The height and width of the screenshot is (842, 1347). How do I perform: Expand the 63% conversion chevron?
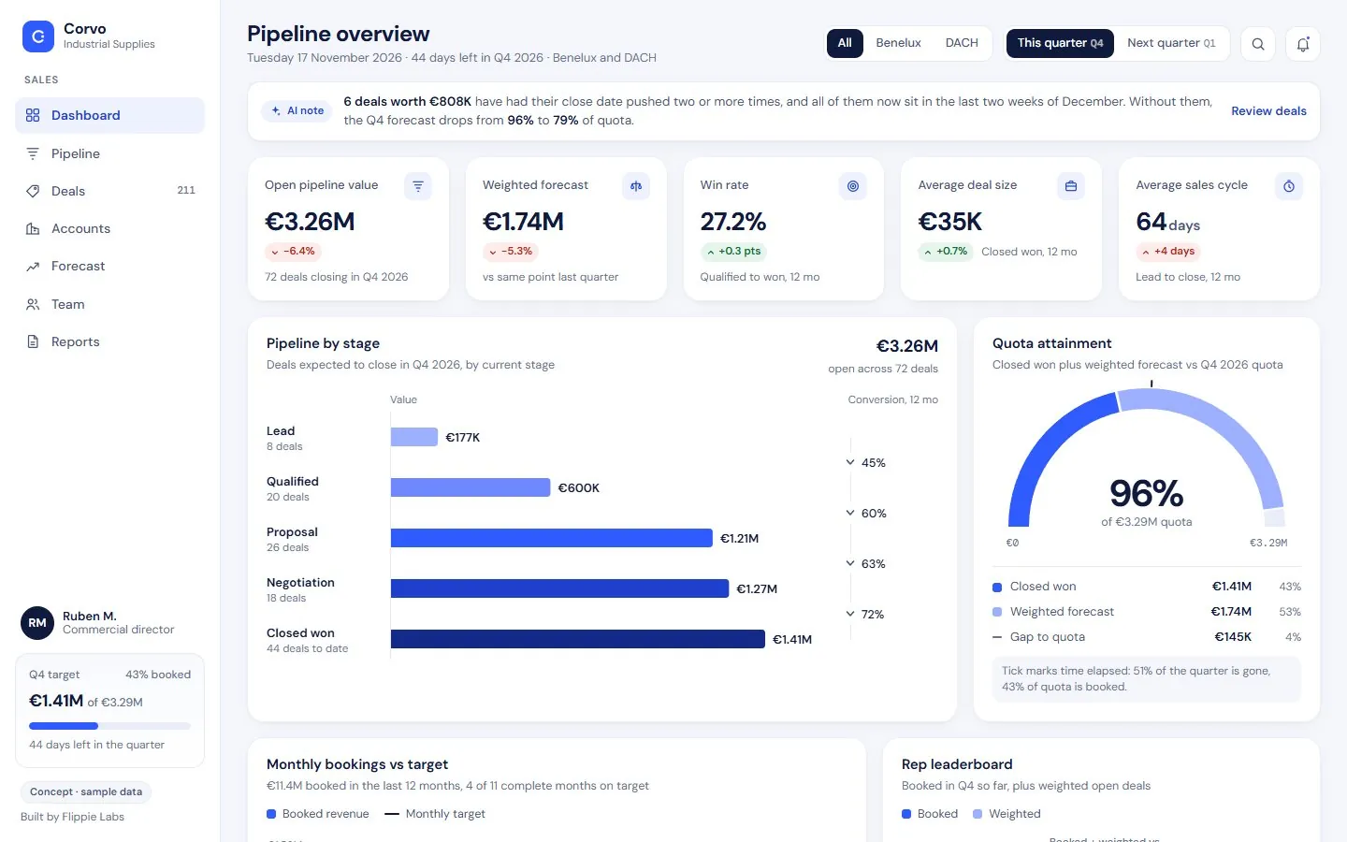(x=850, y=563)
